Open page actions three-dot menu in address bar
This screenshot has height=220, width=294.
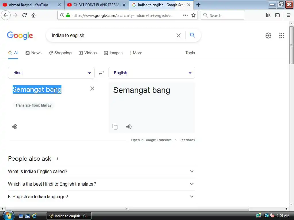coord(185,15)
